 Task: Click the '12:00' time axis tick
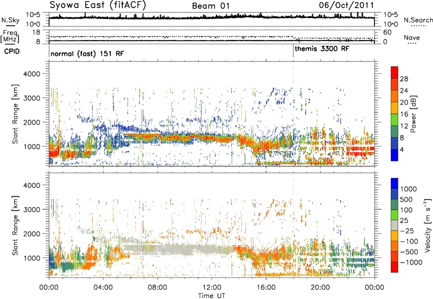pyautogui.click(x=212, y=288)
